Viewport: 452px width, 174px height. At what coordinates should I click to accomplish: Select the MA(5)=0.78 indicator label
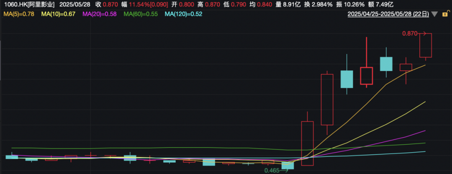coord(19,13)
